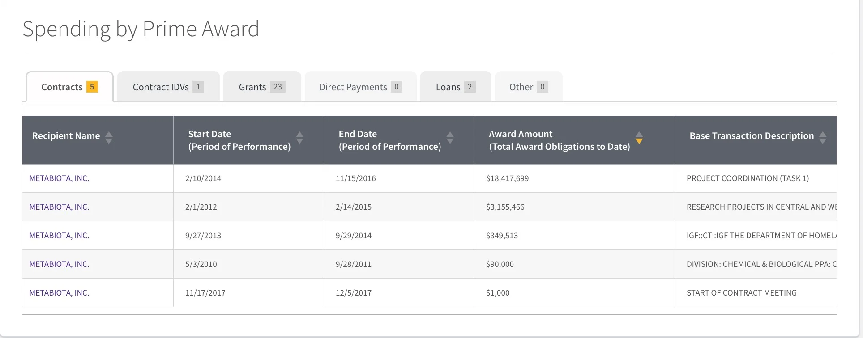863x338 pixels.
Task: Select the start date 2/10/2014 cell
Action: 248,178
